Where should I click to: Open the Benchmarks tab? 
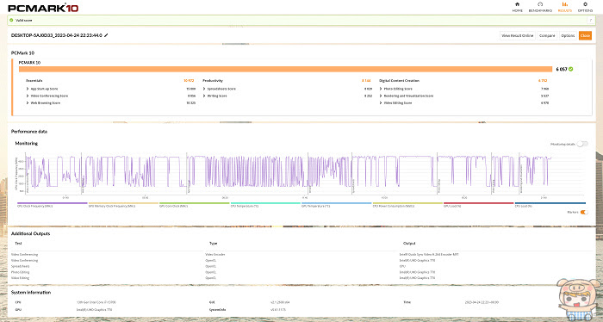coord(540,7)
